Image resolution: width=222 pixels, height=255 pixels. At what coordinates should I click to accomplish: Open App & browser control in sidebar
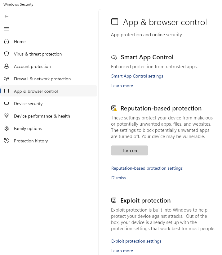pos(49,91)
